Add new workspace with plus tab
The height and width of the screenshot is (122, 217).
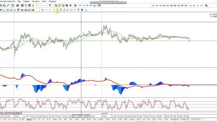pyautogui.click(x=203, y=119)
